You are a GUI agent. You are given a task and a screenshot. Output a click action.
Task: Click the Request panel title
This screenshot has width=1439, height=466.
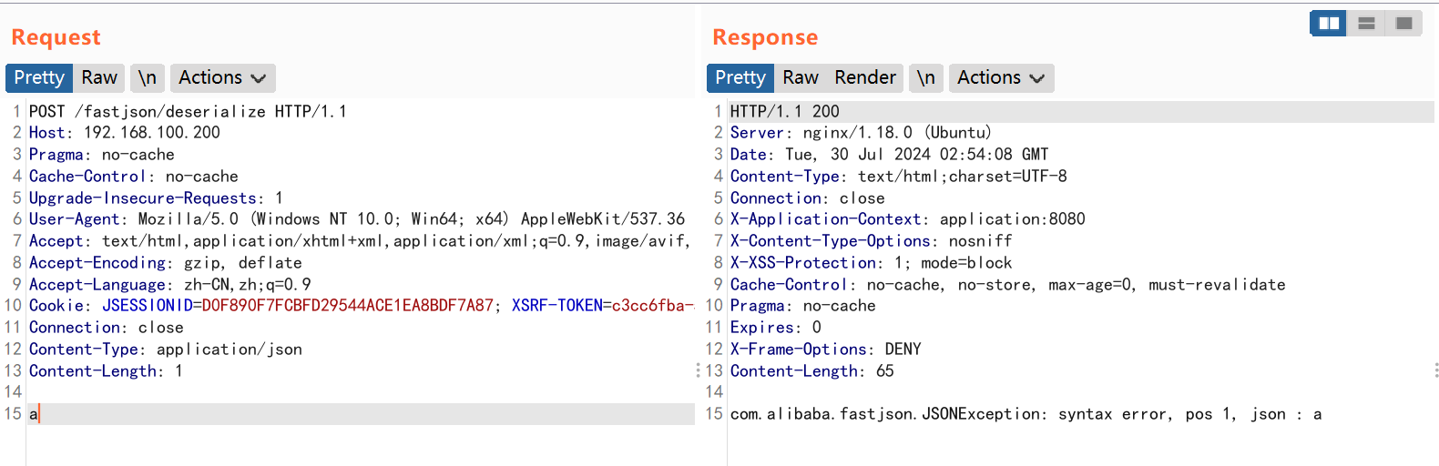(56, 37)
